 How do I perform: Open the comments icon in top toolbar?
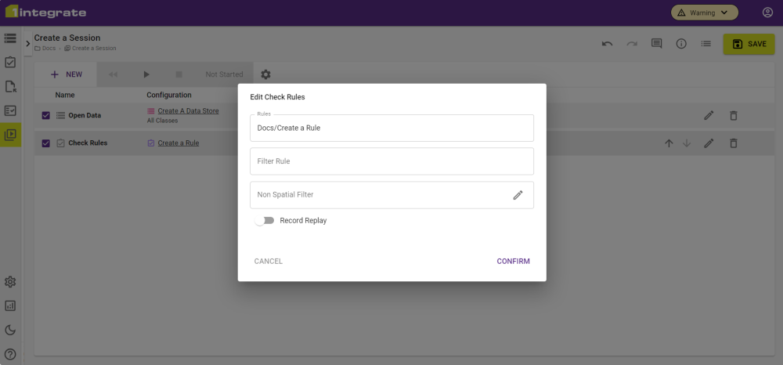[656, 44]
